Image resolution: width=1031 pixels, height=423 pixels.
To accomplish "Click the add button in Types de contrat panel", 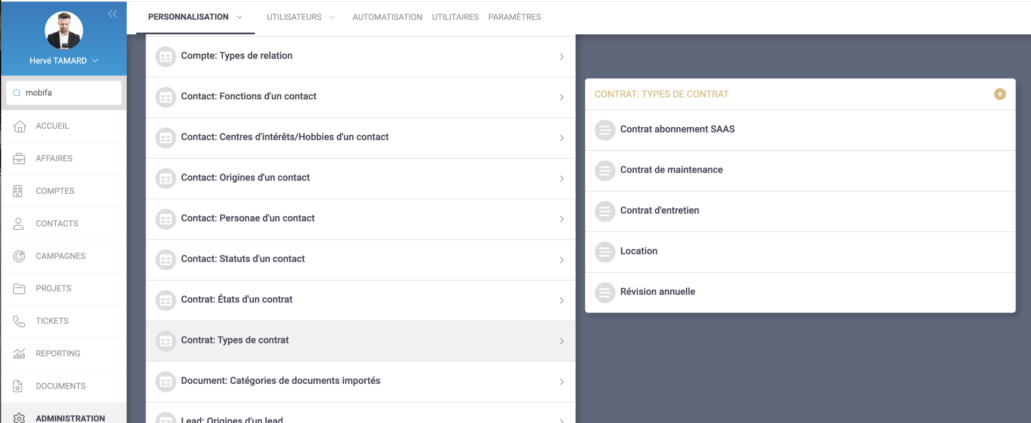I will click(x=999, y=94).
